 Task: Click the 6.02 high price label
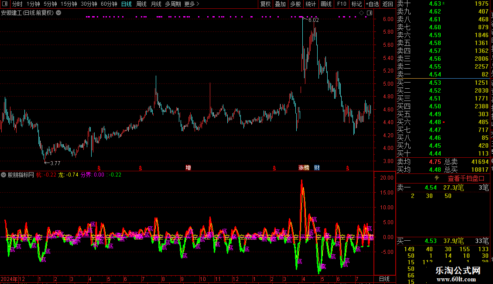click(x=314, y=20)
